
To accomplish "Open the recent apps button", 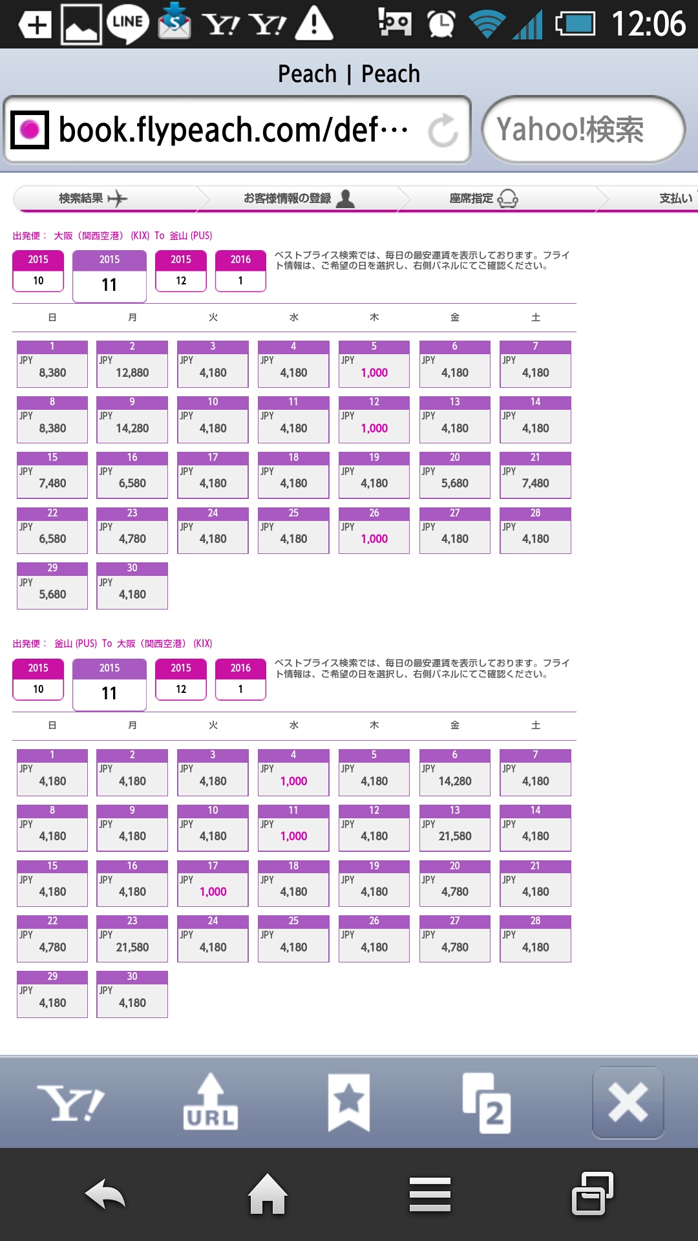I will (x=593, y=1193).
